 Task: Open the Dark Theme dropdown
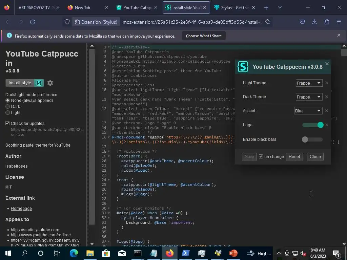tap(309, 97)
